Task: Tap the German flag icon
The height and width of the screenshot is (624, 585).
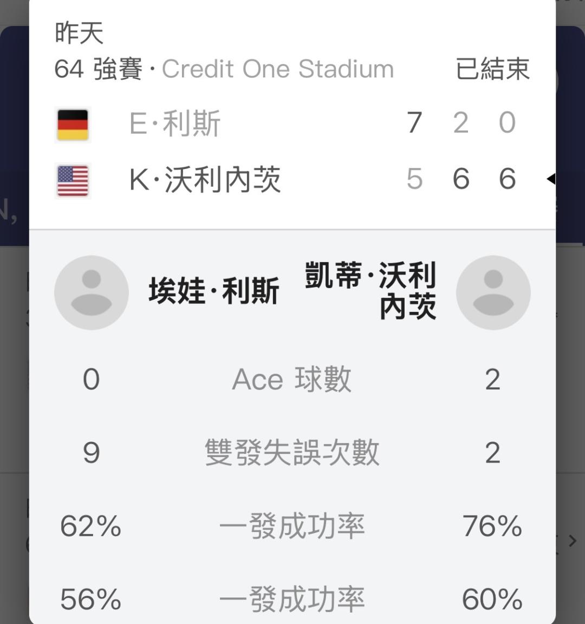Action: (x=73, y=125)
